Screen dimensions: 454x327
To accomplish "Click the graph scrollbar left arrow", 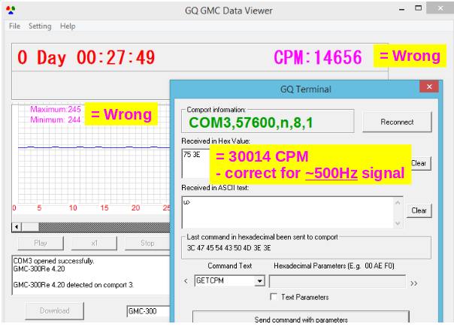I will [17, 227].
